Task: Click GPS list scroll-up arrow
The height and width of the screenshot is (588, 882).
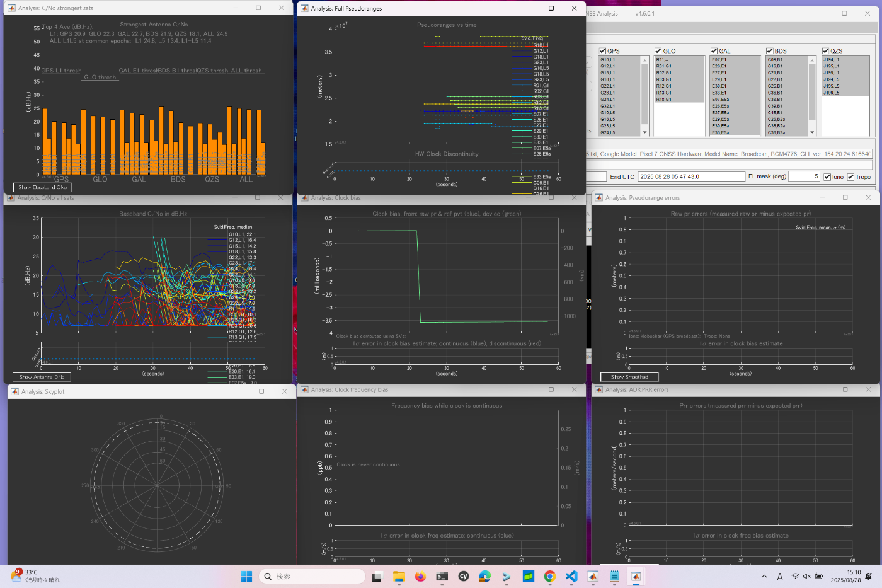Action: [x=644, y=60]
